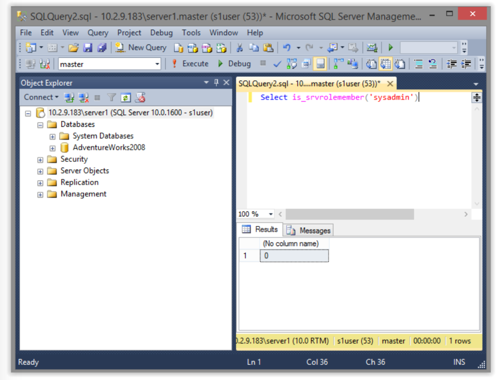The height and width of the screenshot is (380, 502).
Task: Click the Open File folder icon
Action: click(74, 48)
